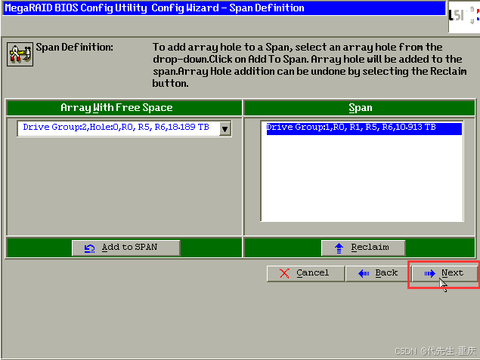Click the Array With Free Space header
Image resolution: width=480 pixels, height=360 pixels.
point(124,108)
